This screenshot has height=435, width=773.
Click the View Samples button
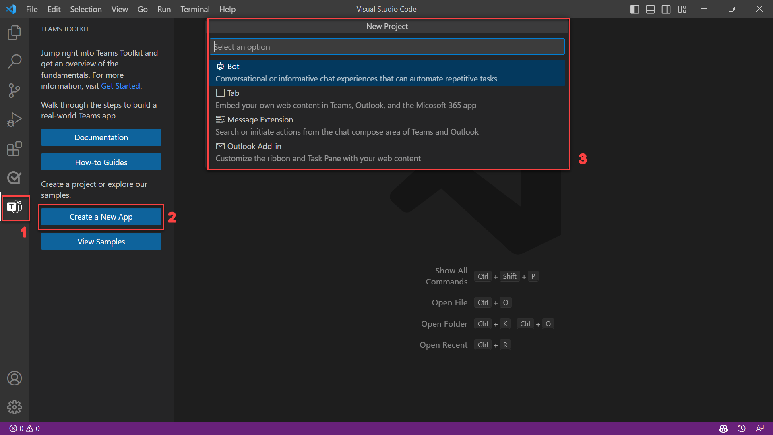(101, 241)
